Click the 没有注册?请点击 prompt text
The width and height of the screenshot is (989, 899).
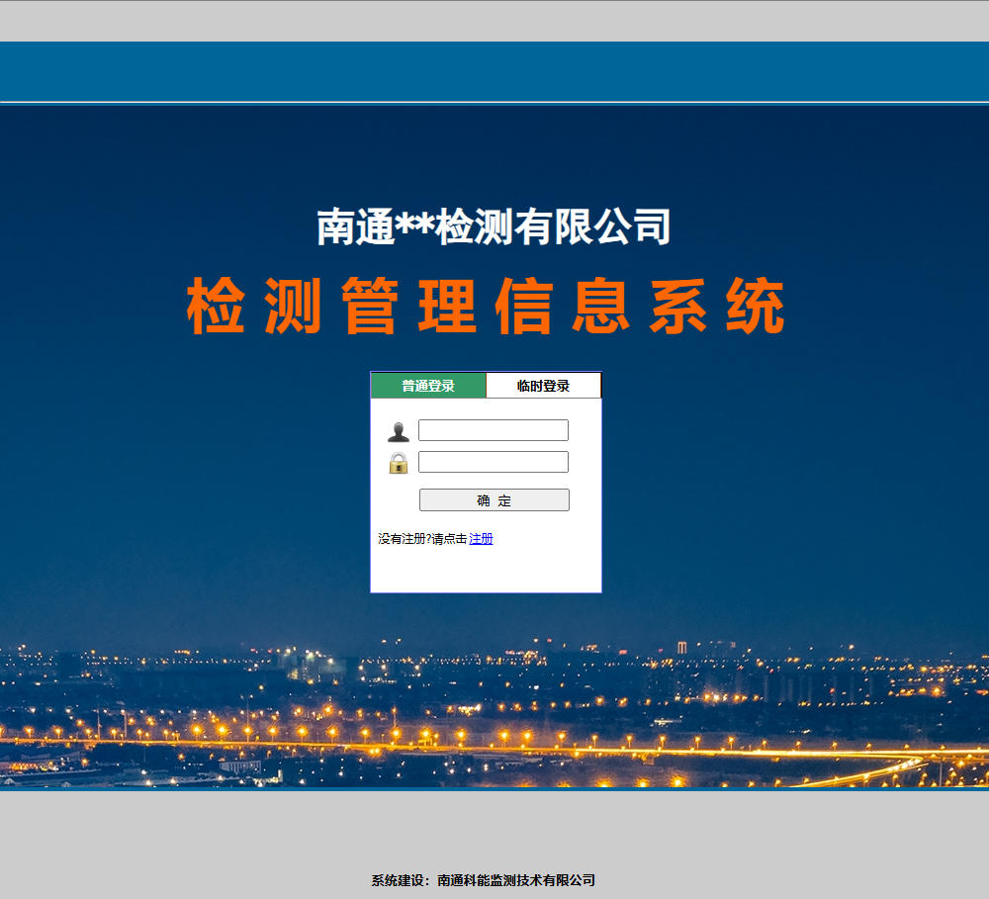click(422, 539)
